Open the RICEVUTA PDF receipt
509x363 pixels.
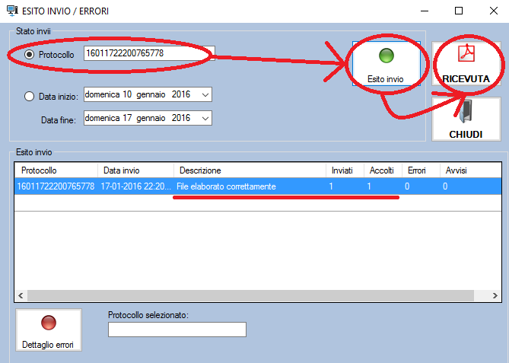coord(466,65)
